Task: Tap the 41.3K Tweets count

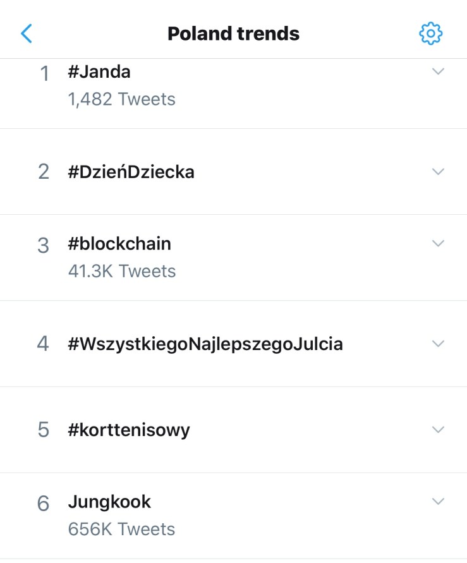Action: 121,271
